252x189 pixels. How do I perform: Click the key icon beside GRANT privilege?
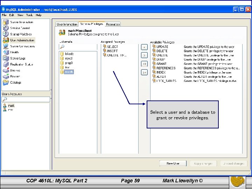(x=154, y=64)
